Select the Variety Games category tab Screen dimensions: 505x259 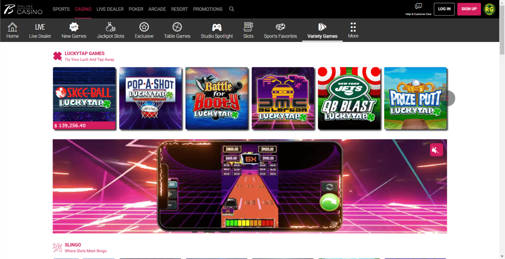[322, 30]
